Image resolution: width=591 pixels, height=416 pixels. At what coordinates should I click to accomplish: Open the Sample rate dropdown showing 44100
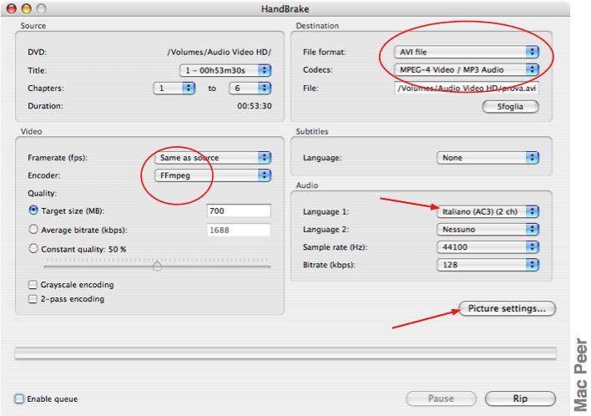click(x=487, y=246)
